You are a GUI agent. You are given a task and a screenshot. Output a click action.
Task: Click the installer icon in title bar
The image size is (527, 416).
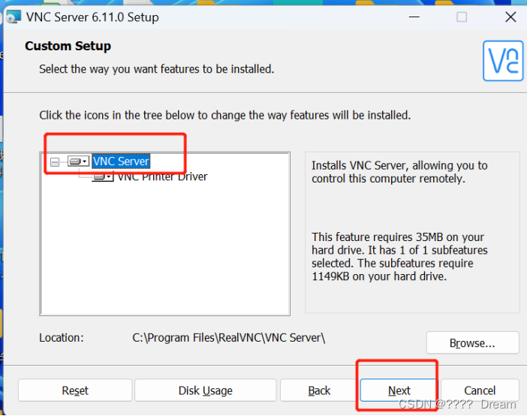coord(14,17)
